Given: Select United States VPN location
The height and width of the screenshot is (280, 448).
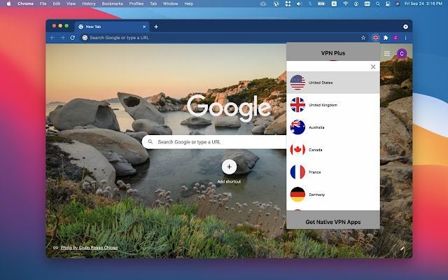Looking at the screenshot, I should point(333,83).
